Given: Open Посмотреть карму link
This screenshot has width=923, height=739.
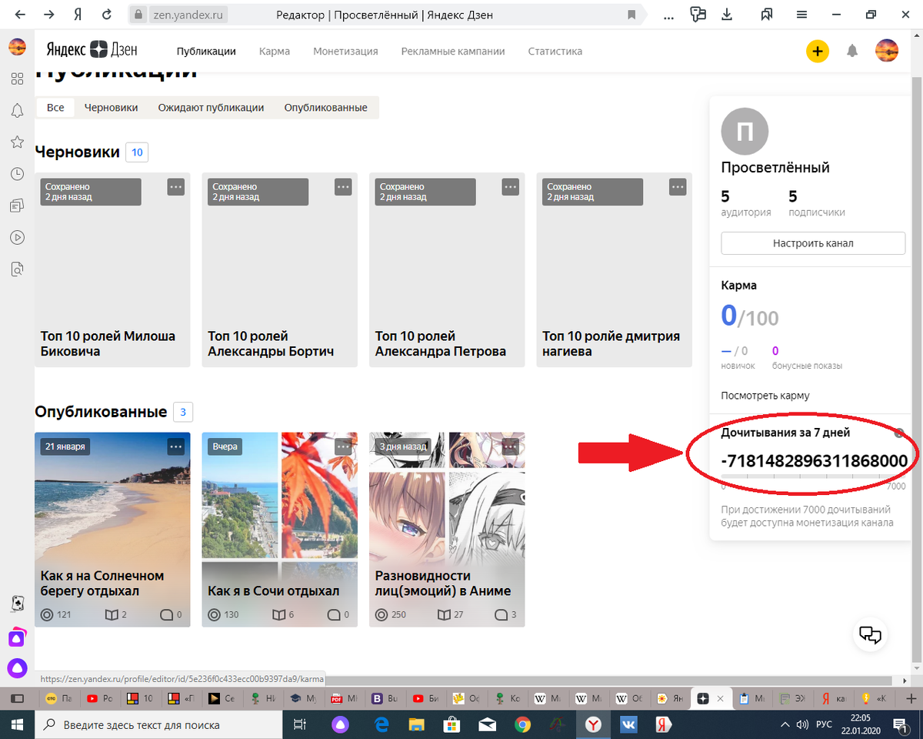Looking at the screenshot, I should tap(765, 396).
